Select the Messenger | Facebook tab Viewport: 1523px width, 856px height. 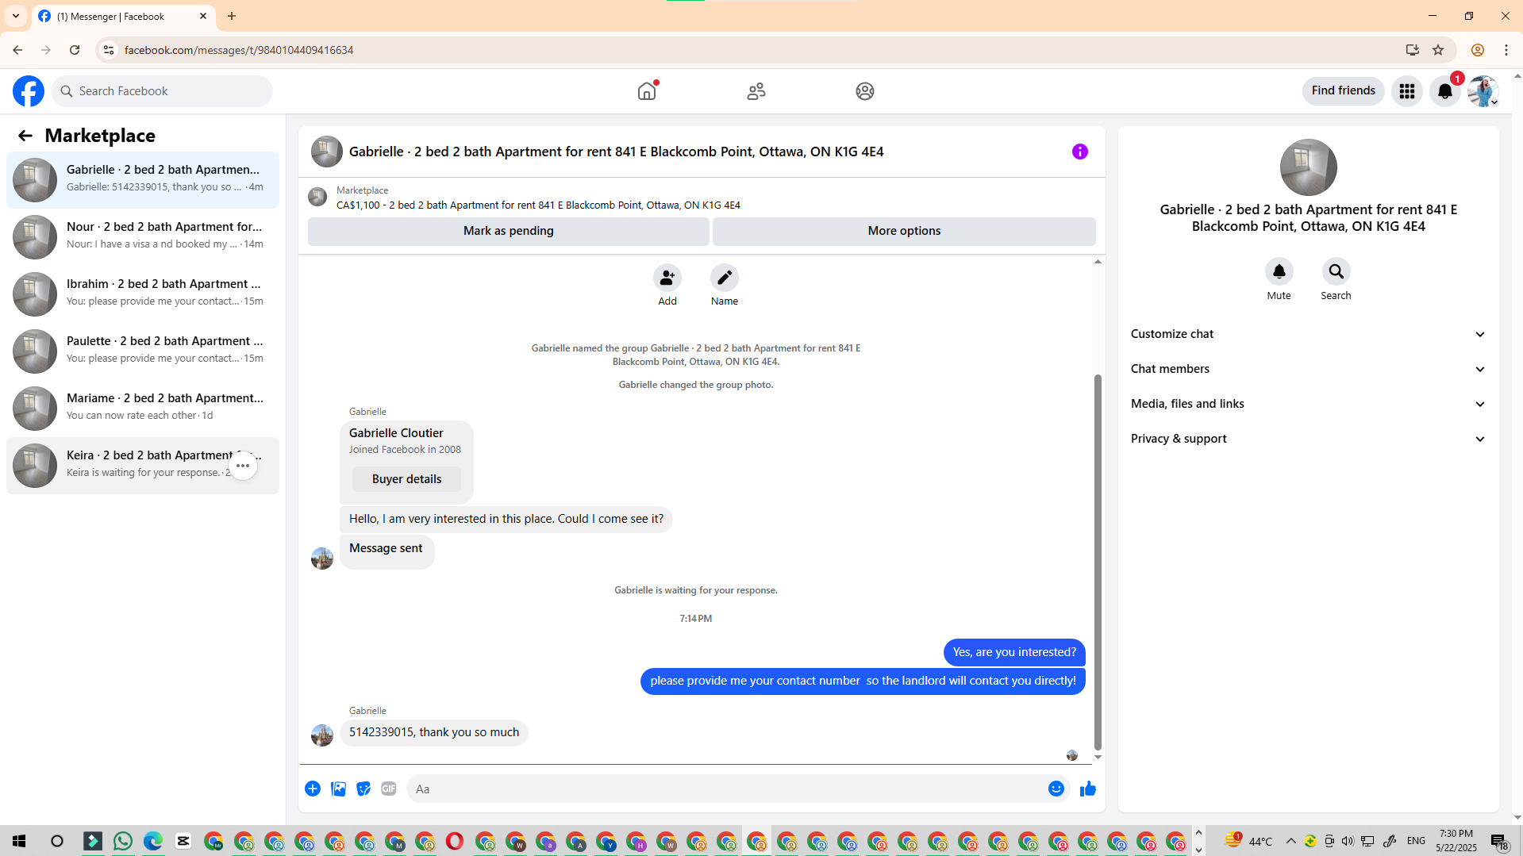[123, 16]
